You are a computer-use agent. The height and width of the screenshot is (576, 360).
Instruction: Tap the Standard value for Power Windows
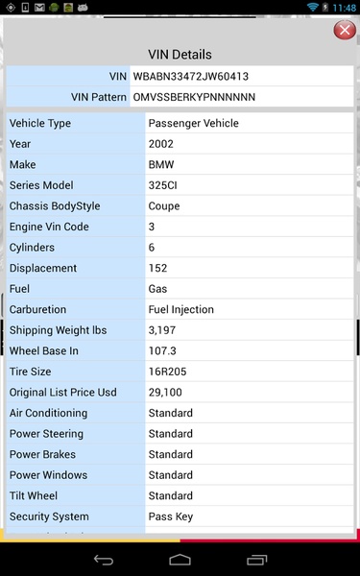pyautogui.click(x=171, y=475)
